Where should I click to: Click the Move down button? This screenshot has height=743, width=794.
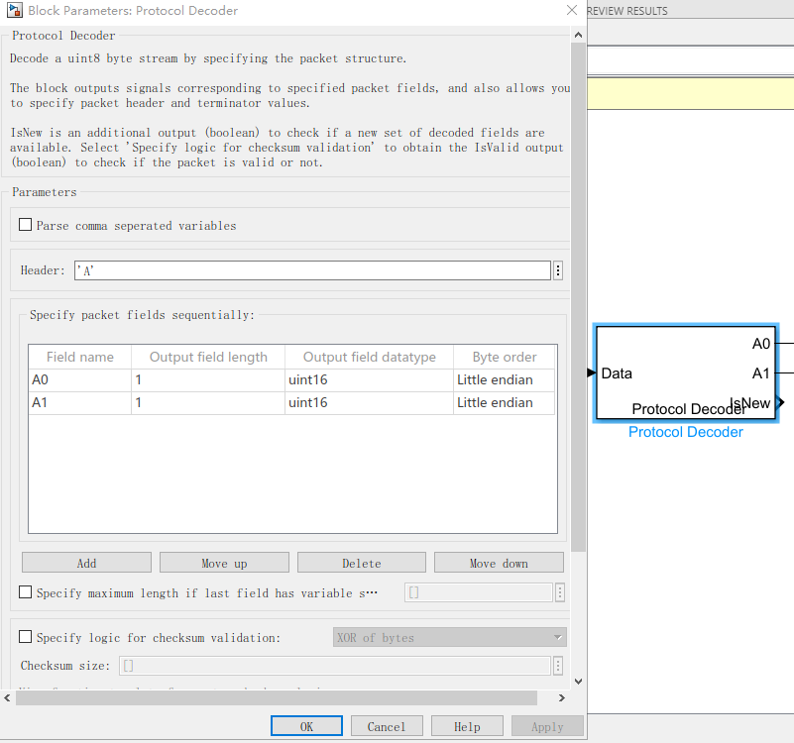coord(499,563)
